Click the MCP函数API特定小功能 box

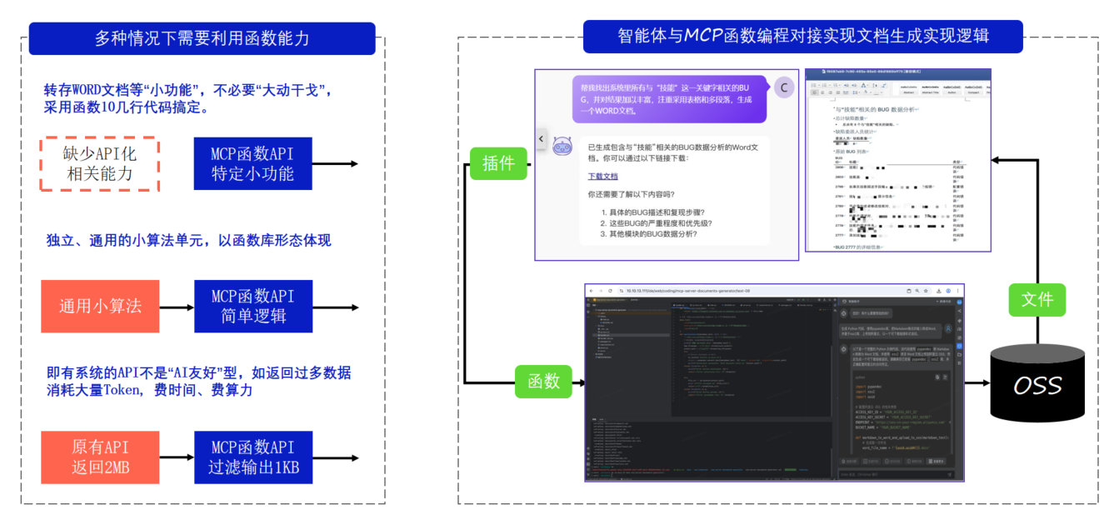(x=253, y=163)
